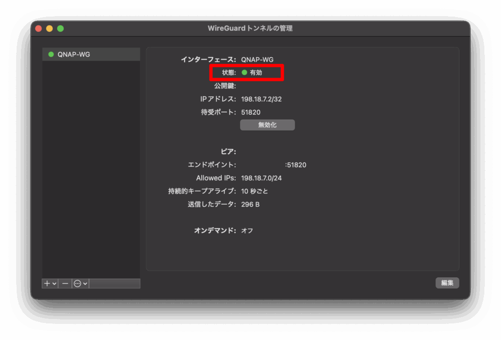Close the WireGuard tunnel manager window
The image size is (501, 340).
[39, 28]
